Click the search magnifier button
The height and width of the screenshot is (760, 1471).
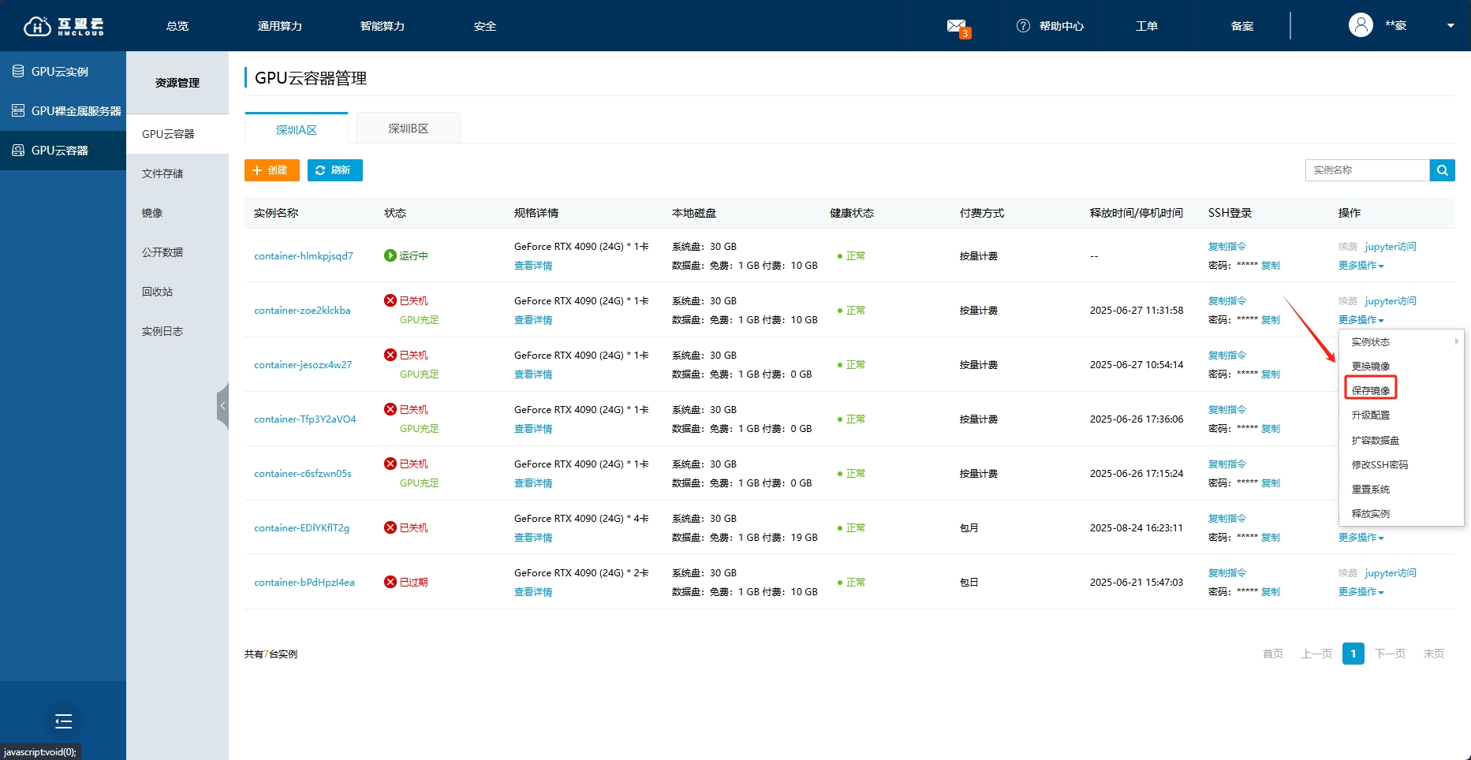1442,170
